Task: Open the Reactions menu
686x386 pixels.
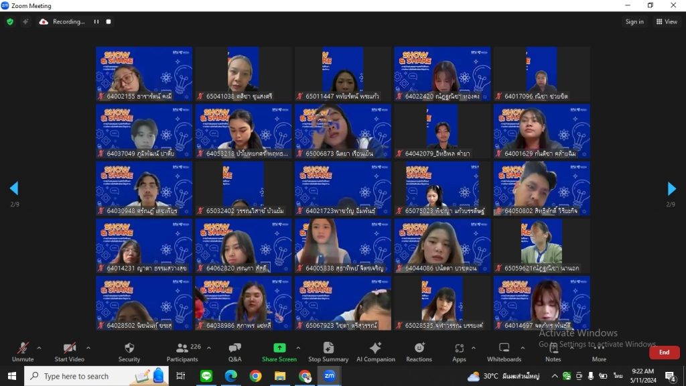Action: click(x=419, y=352)
